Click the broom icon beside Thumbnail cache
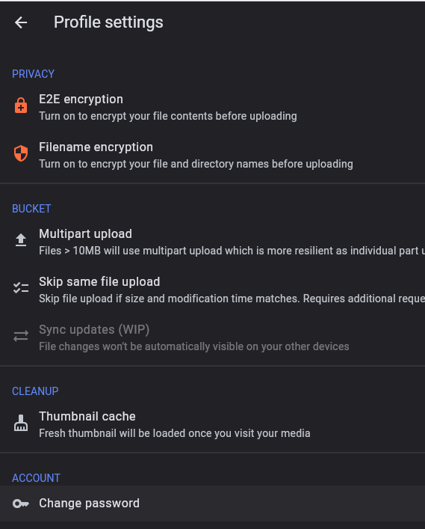Screen dimensions: 425x529 [x=21, y=423]
